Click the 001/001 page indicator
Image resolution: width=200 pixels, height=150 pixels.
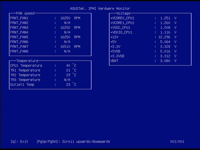[x=177, y=142]
